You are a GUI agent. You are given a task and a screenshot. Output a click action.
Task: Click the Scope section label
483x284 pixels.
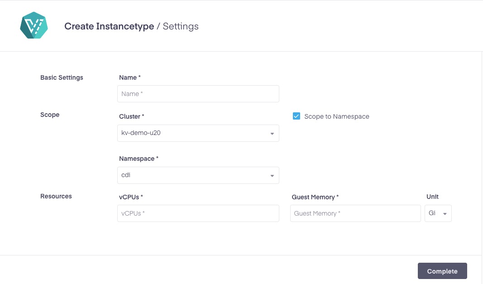(x=50, y=115)
